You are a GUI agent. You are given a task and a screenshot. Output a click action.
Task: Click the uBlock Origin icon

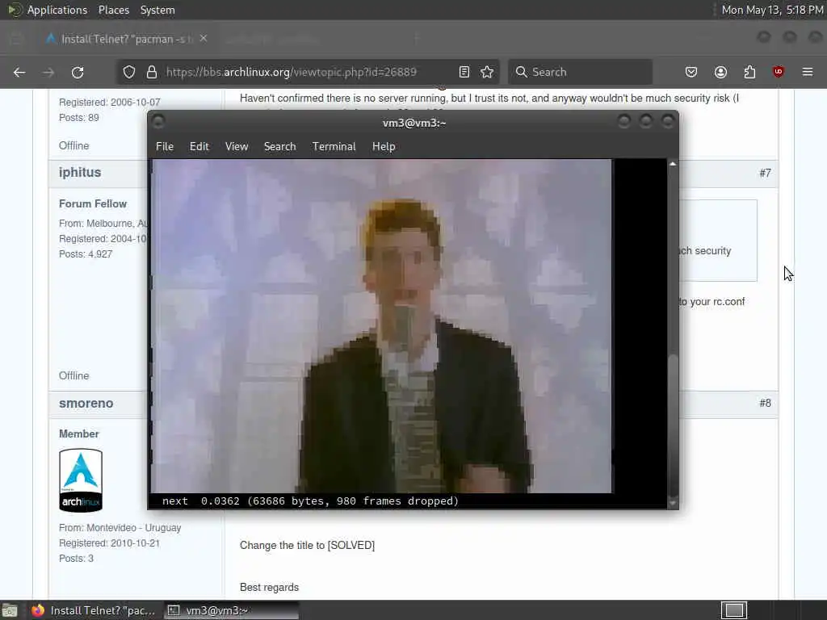(779, 72)
